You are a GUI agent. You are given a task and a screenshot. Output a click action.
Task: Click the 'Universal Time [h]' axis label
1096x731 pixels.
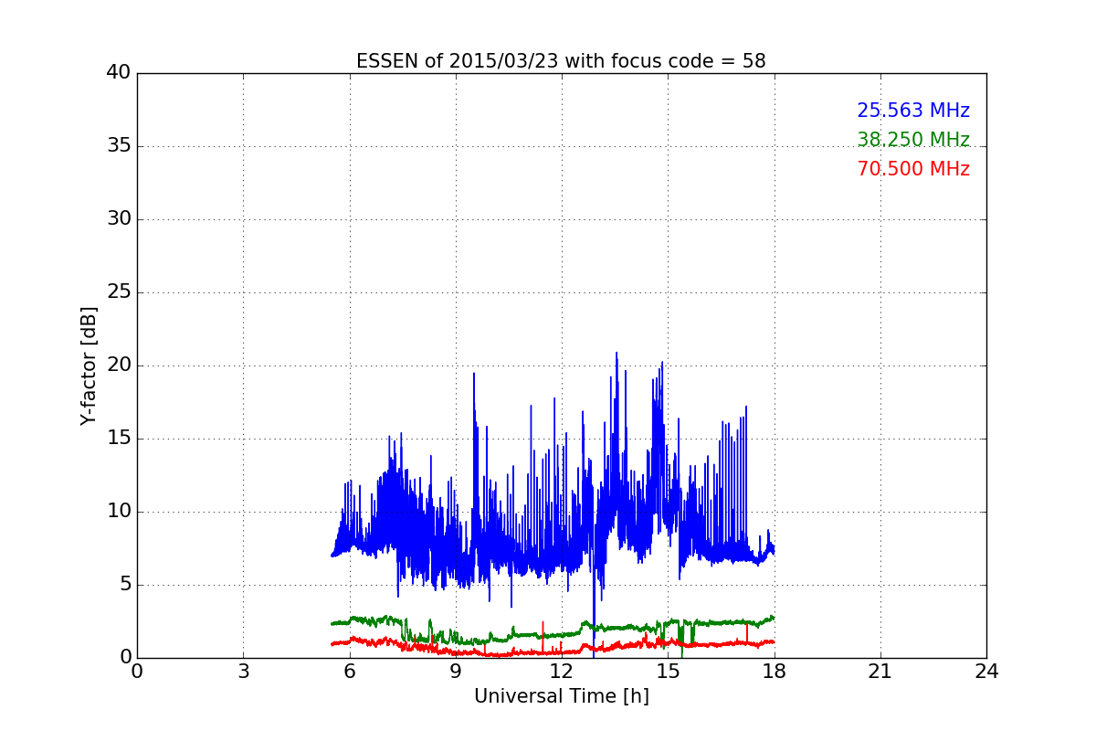click(561, 696)
